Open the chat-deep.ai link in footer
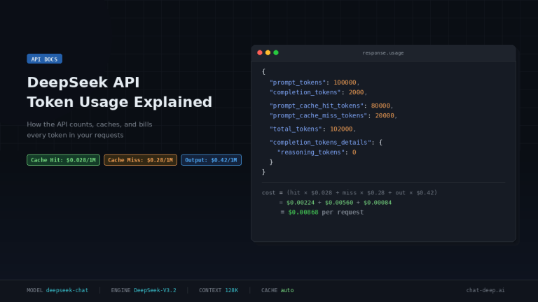 (485, 290)
